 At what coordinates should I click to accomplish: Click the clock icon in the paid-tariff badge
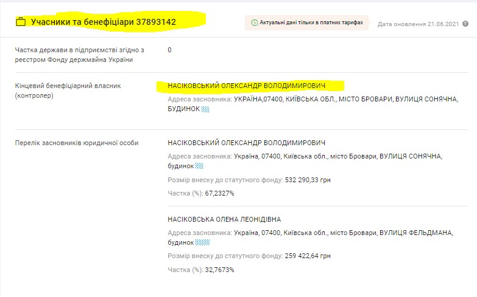pyautogui.click(x=254, y=22)
